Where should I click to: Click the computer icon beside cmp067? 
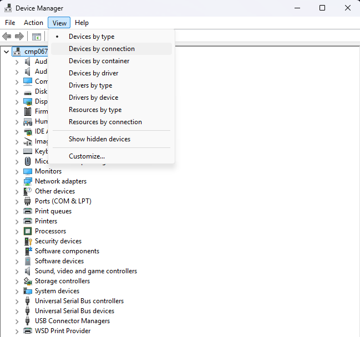17,52
